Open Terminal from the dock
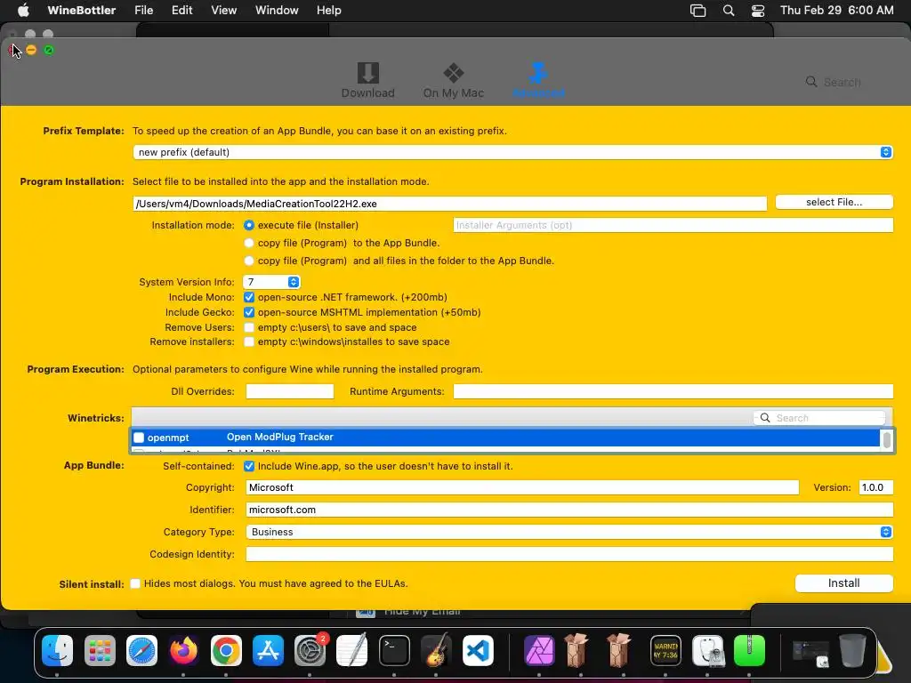Viewport: 911px width, 683px height. tap(394, 650)
